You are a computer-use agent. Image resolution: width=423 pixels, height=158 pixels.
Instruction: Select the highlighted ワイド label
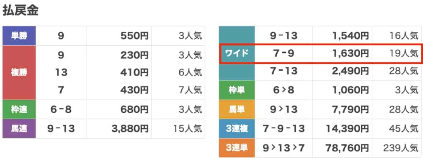point(237,53)
